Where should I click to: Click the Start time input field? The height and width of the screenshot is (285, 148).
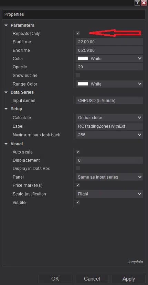[109, 42]
